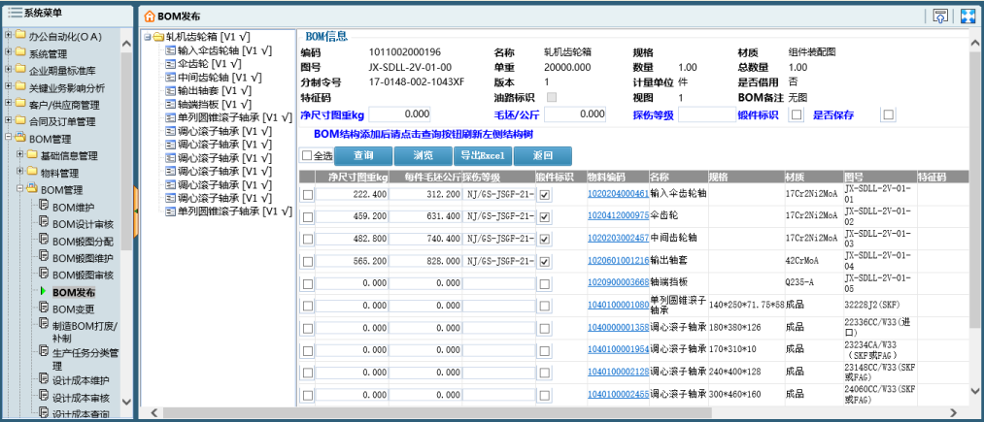Viewport: 984px width, 422px height.
Task: Click the fullscreen expand icon at top right
Action: pos(967,16)
